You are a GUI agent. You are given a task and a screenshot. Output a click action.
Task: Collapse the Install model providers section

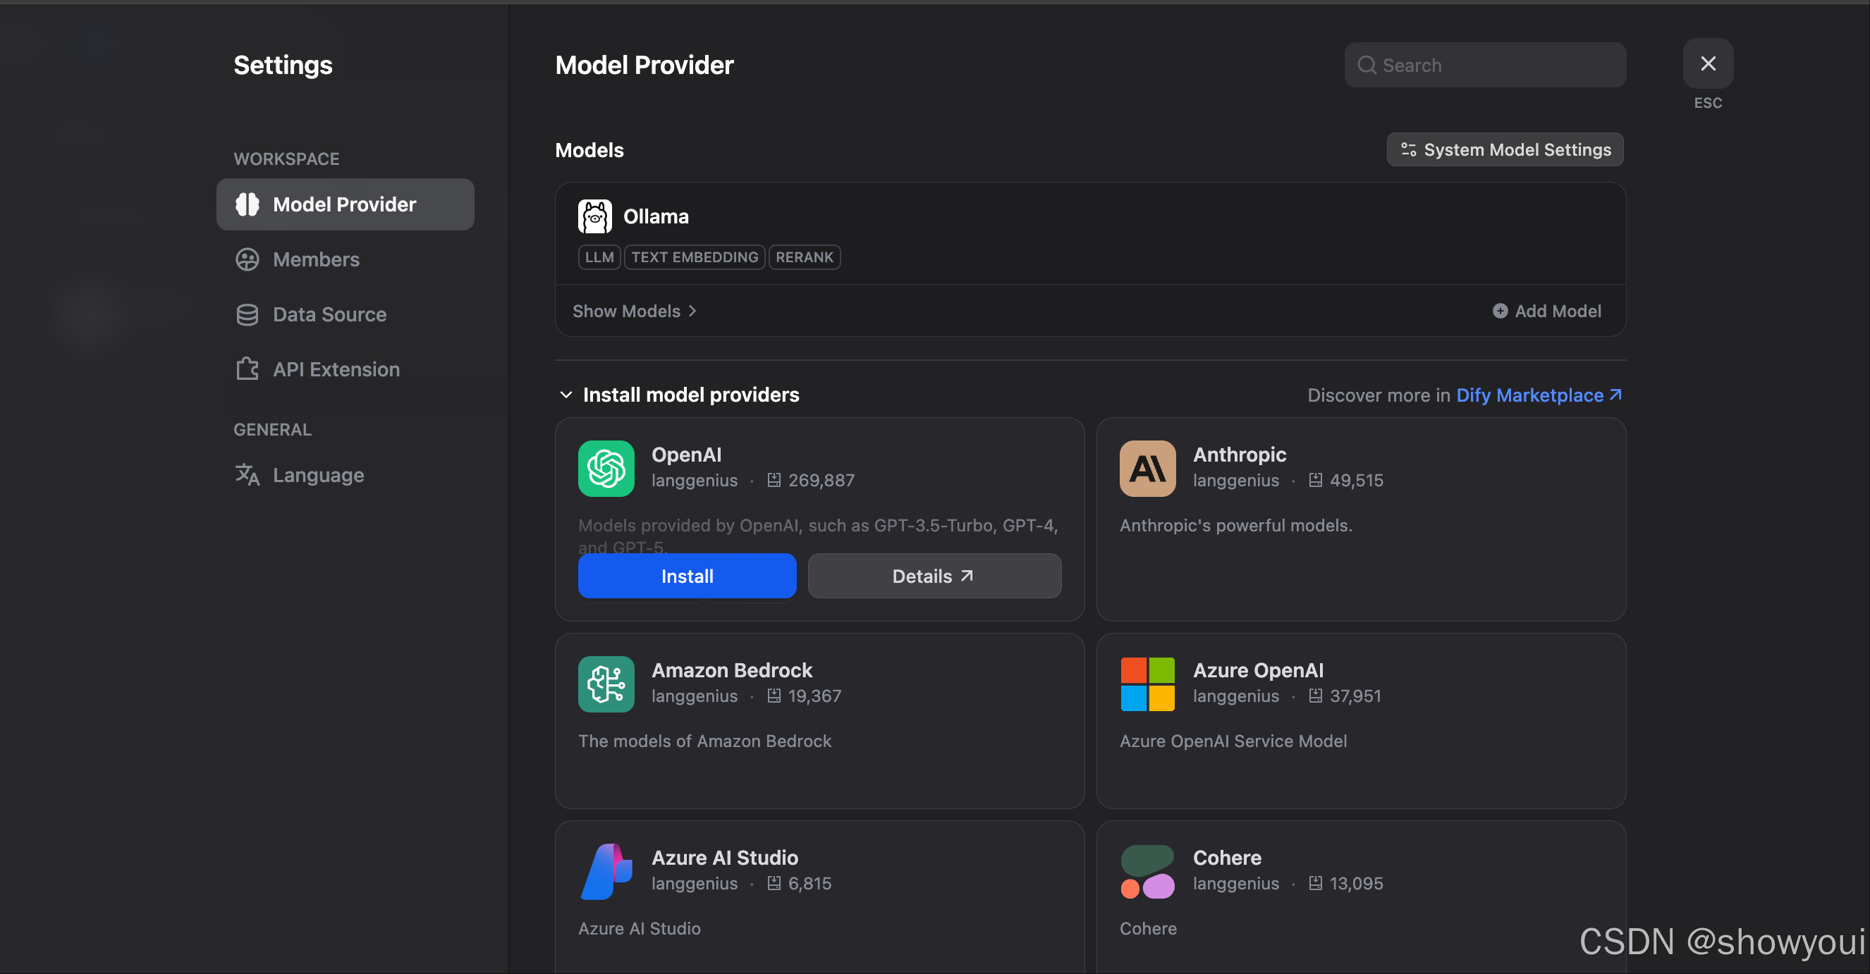566,395
